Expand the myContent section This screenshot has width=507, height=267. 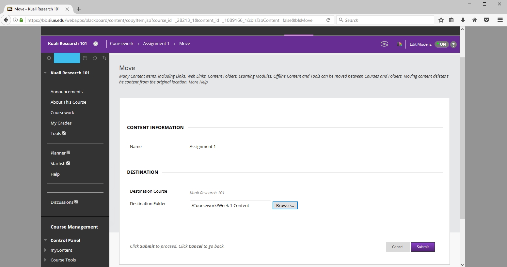[45, 250]
